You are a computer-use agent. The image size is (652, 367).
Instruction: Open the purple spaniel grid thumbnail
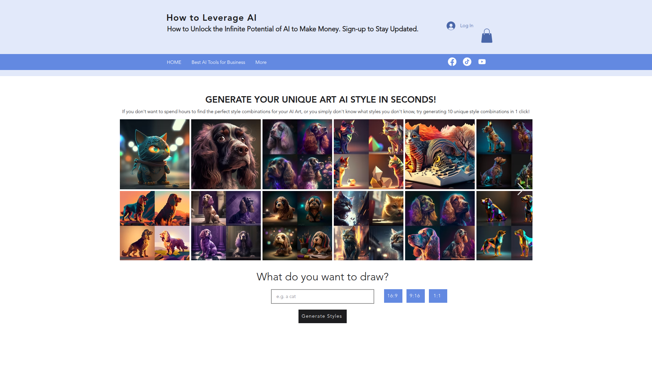[226, 226]
